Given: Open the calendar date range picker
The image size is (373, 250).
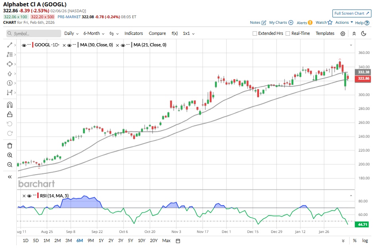Looking at the screenshot, I should point(178,240).
